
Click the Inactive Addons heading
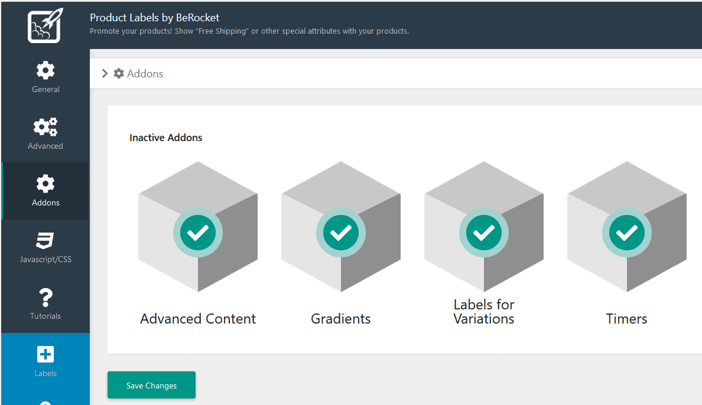[165, 138]
